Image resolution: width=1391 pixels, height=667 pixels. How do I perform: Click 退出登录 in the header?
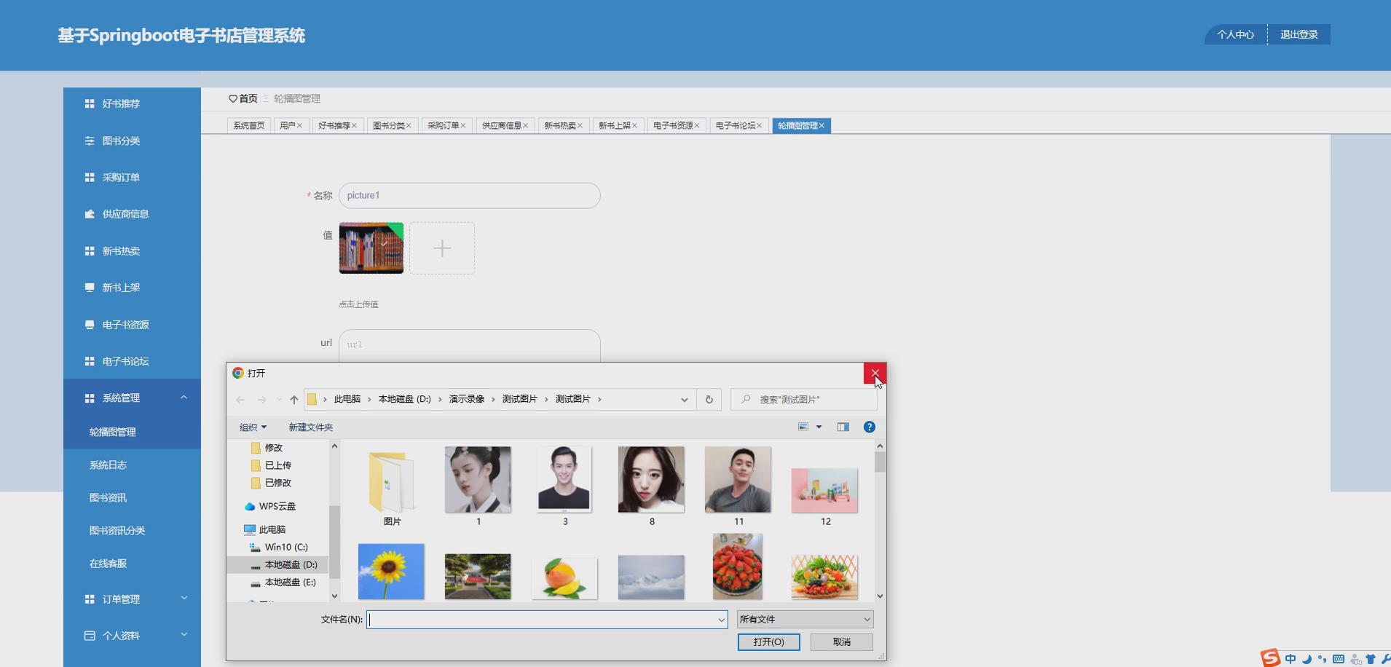1299,34
